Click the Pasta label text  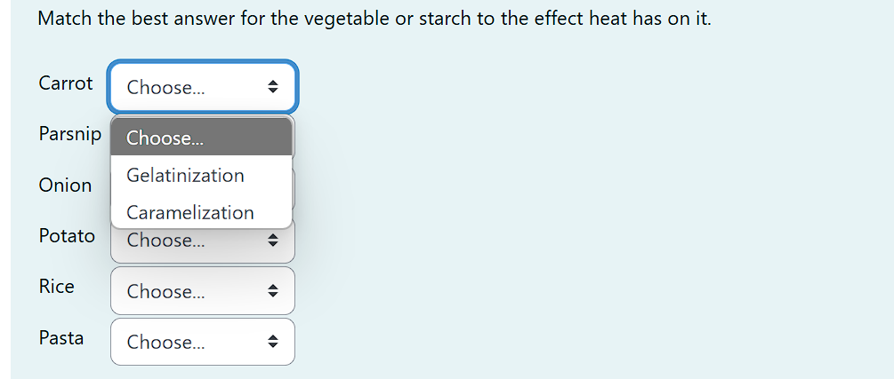tap(61, 337)
